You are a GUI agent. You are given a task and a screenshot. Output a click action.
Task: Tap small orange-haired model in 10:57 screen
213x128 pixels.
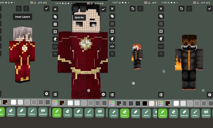[x=137, y=56]
